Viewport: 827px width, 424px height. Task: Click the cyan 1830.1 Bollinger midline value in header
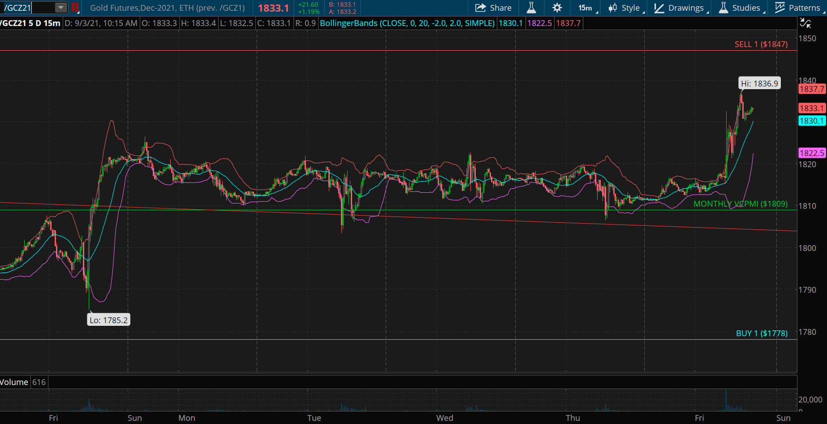511,23
